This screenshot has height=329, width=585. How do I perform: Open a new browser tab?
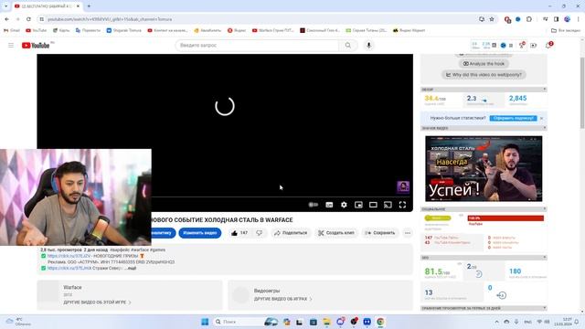(x=89, y=6)
